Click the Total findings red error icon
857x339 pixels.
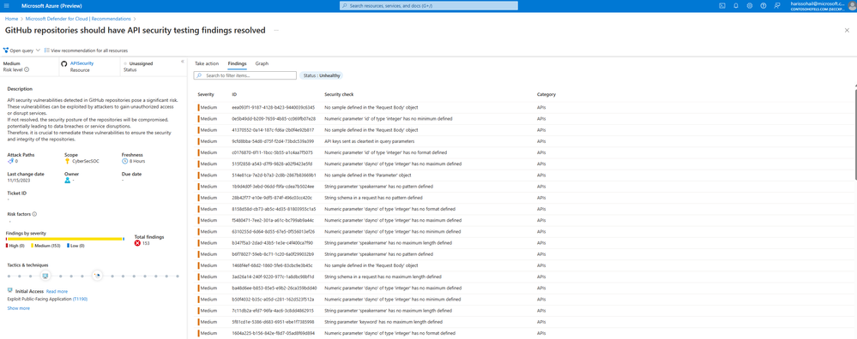(138, 243)
